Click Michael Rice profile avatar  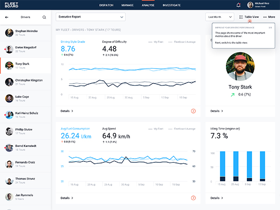coord(250,5)
